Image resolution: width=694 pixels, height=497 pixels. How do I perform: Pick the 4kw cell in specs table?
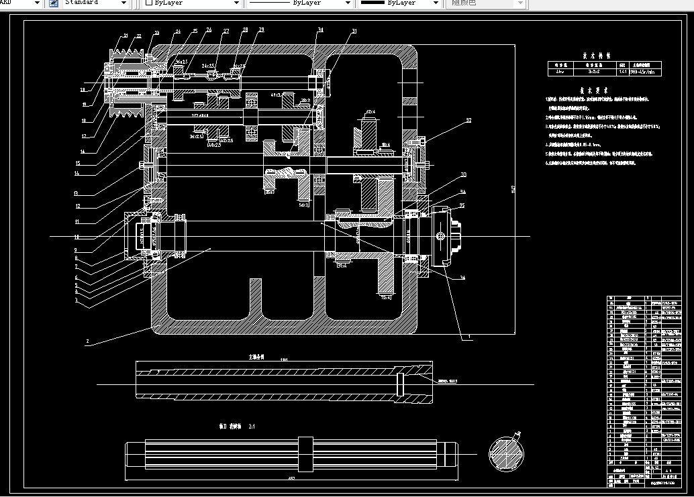click(560, 72)
